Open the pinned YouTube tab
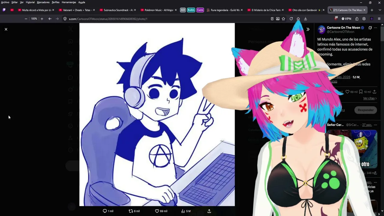 click(x=12, y=10)
